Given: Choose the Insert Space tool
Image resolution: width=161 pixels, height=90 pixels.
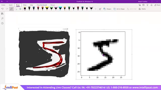Looking at the screenshot, I should click(x=20, y=9).
